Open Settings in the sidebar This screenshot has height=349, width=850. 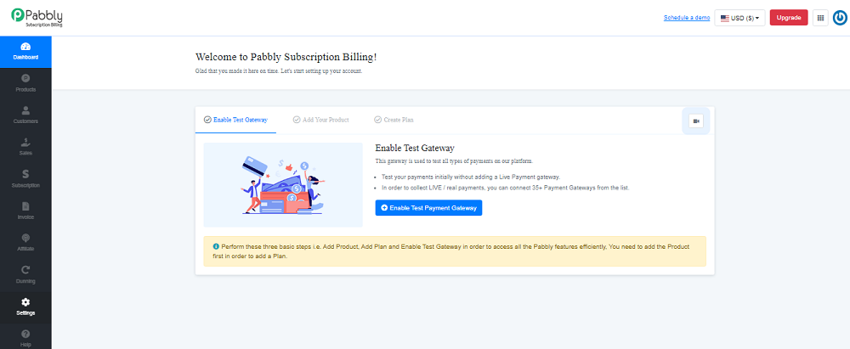[x=25, y=307]
